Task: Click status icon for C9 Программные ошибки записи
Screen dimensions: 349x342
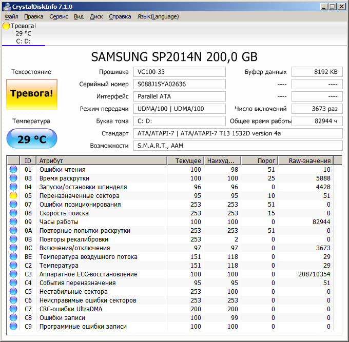Action: point(13,326)
